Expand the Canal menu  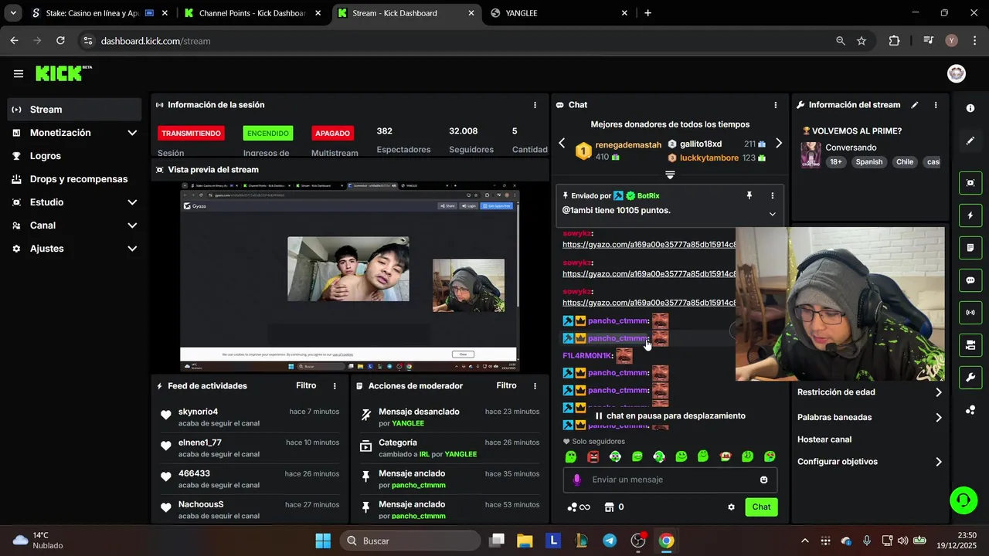pyautogui.click(x=74, y=225)
